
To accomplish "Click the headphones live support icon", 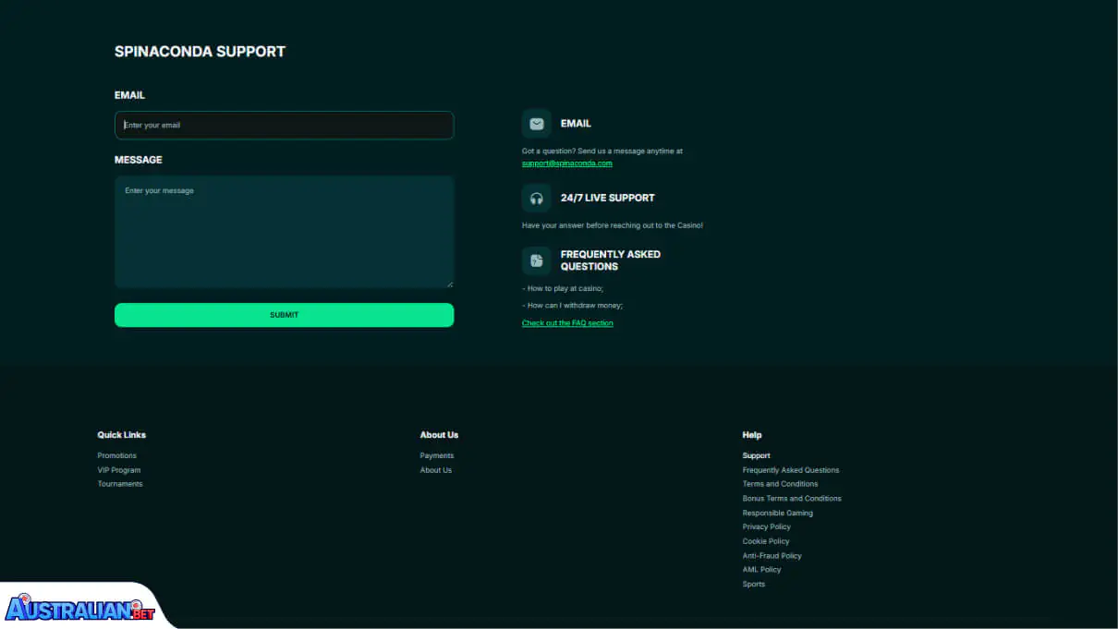I will click(536, 197).
